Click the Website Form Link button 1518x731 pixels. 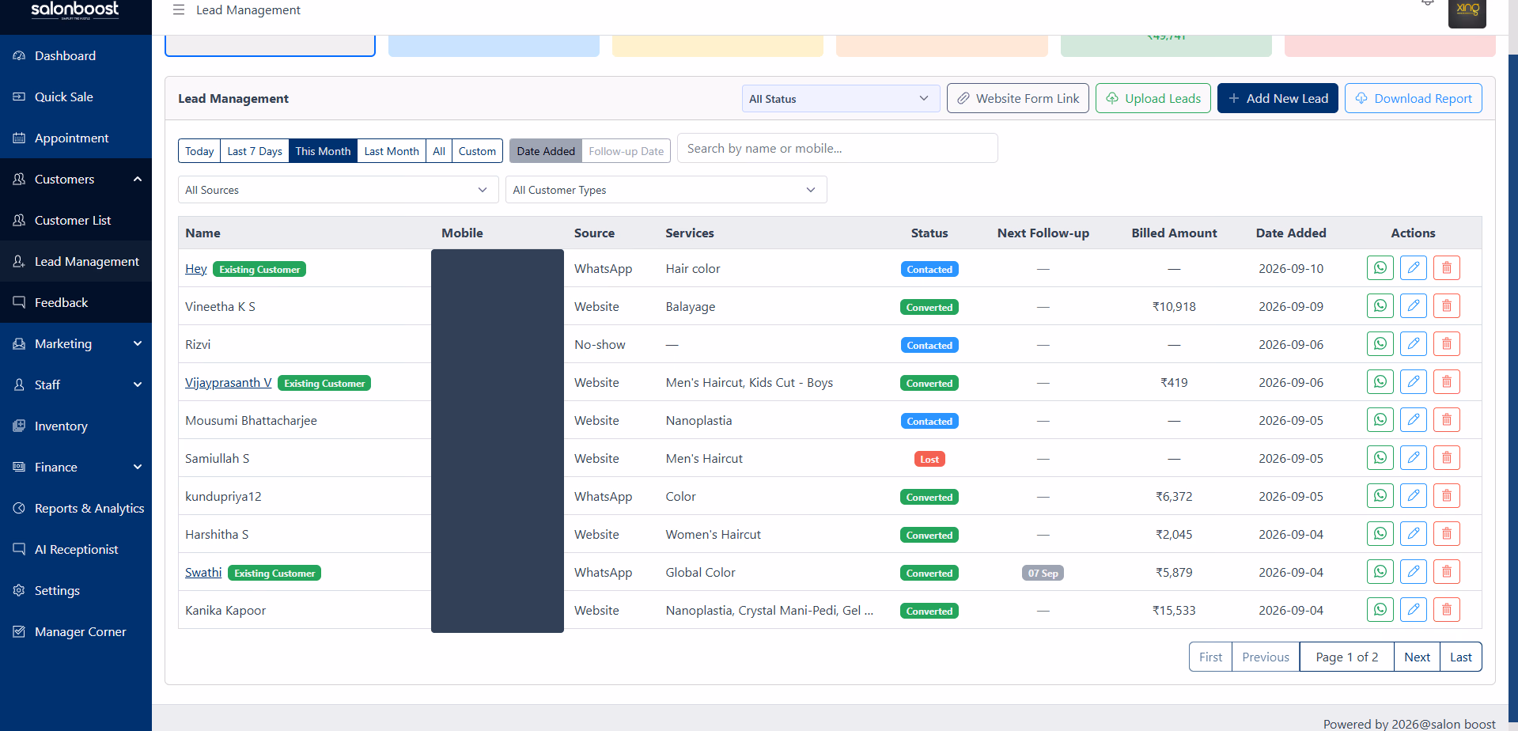1017,98
